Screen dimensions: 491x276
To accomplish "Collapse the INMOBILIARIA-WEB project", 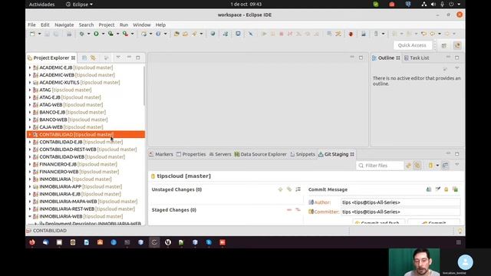I will pyautogui.click(x=30, y=216).
